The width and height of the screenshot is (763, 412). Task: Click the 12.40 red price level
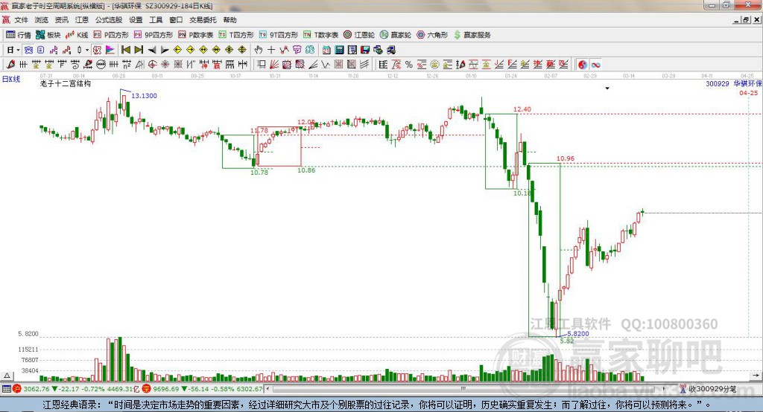(522, 109)
